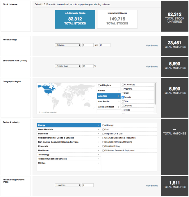Check the Mexico checkbox
Viewport: 189px width, 197px height.
pyautogui.click(x=123, y=110)
